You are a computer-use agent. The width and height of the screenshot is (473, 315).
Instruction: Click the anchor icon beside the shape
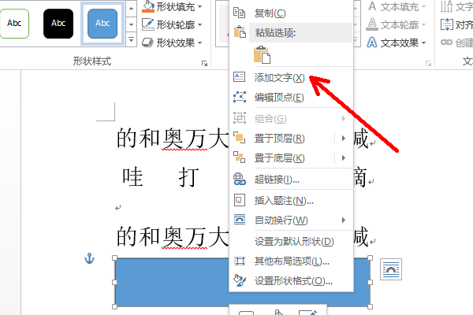pos(89,258)
